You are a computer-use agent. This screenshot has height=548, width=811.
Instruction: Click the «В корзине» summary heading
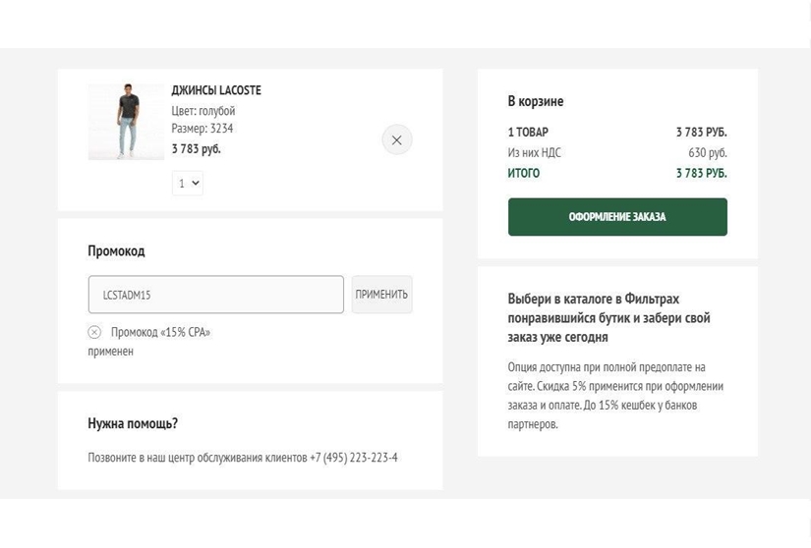535,101
